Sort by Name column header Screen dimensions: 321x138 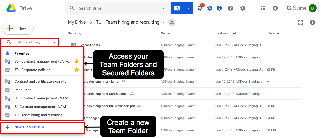(x=72, y=33)
